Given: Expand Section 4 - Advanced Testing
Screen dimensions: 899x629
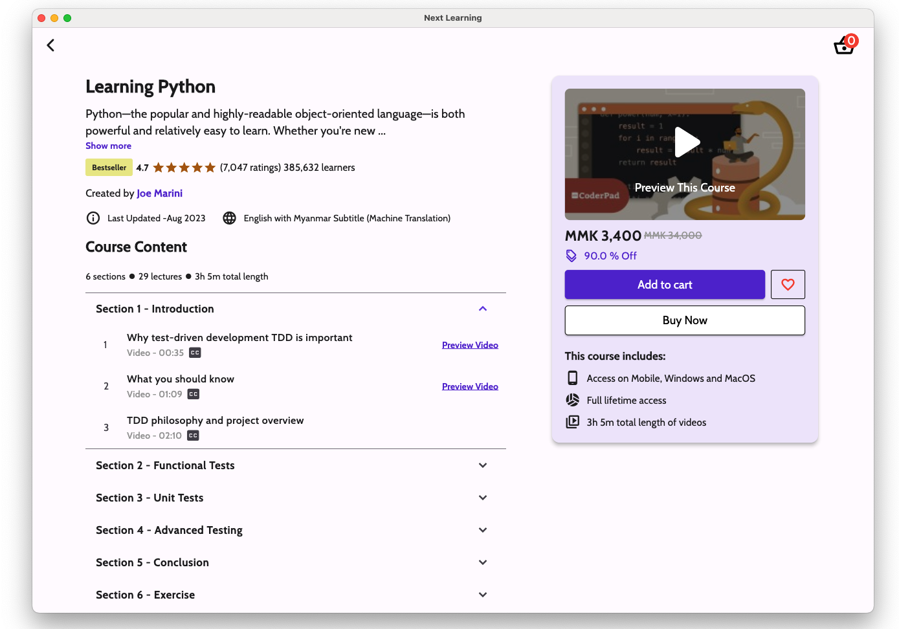Looking at the screenshot, I should [x=483, y=530].
